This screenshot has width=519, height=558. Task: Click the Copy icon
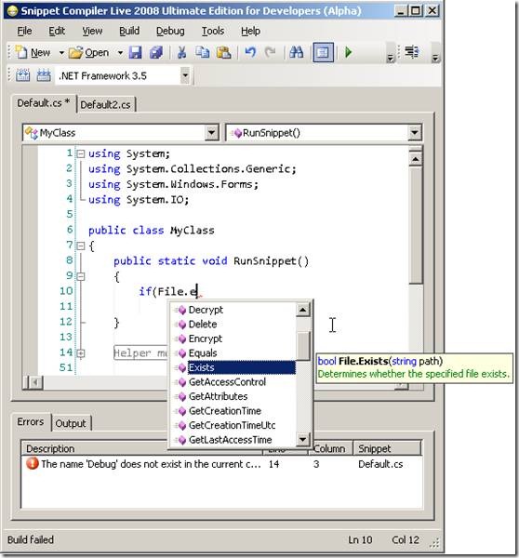(x=202, y=52)
